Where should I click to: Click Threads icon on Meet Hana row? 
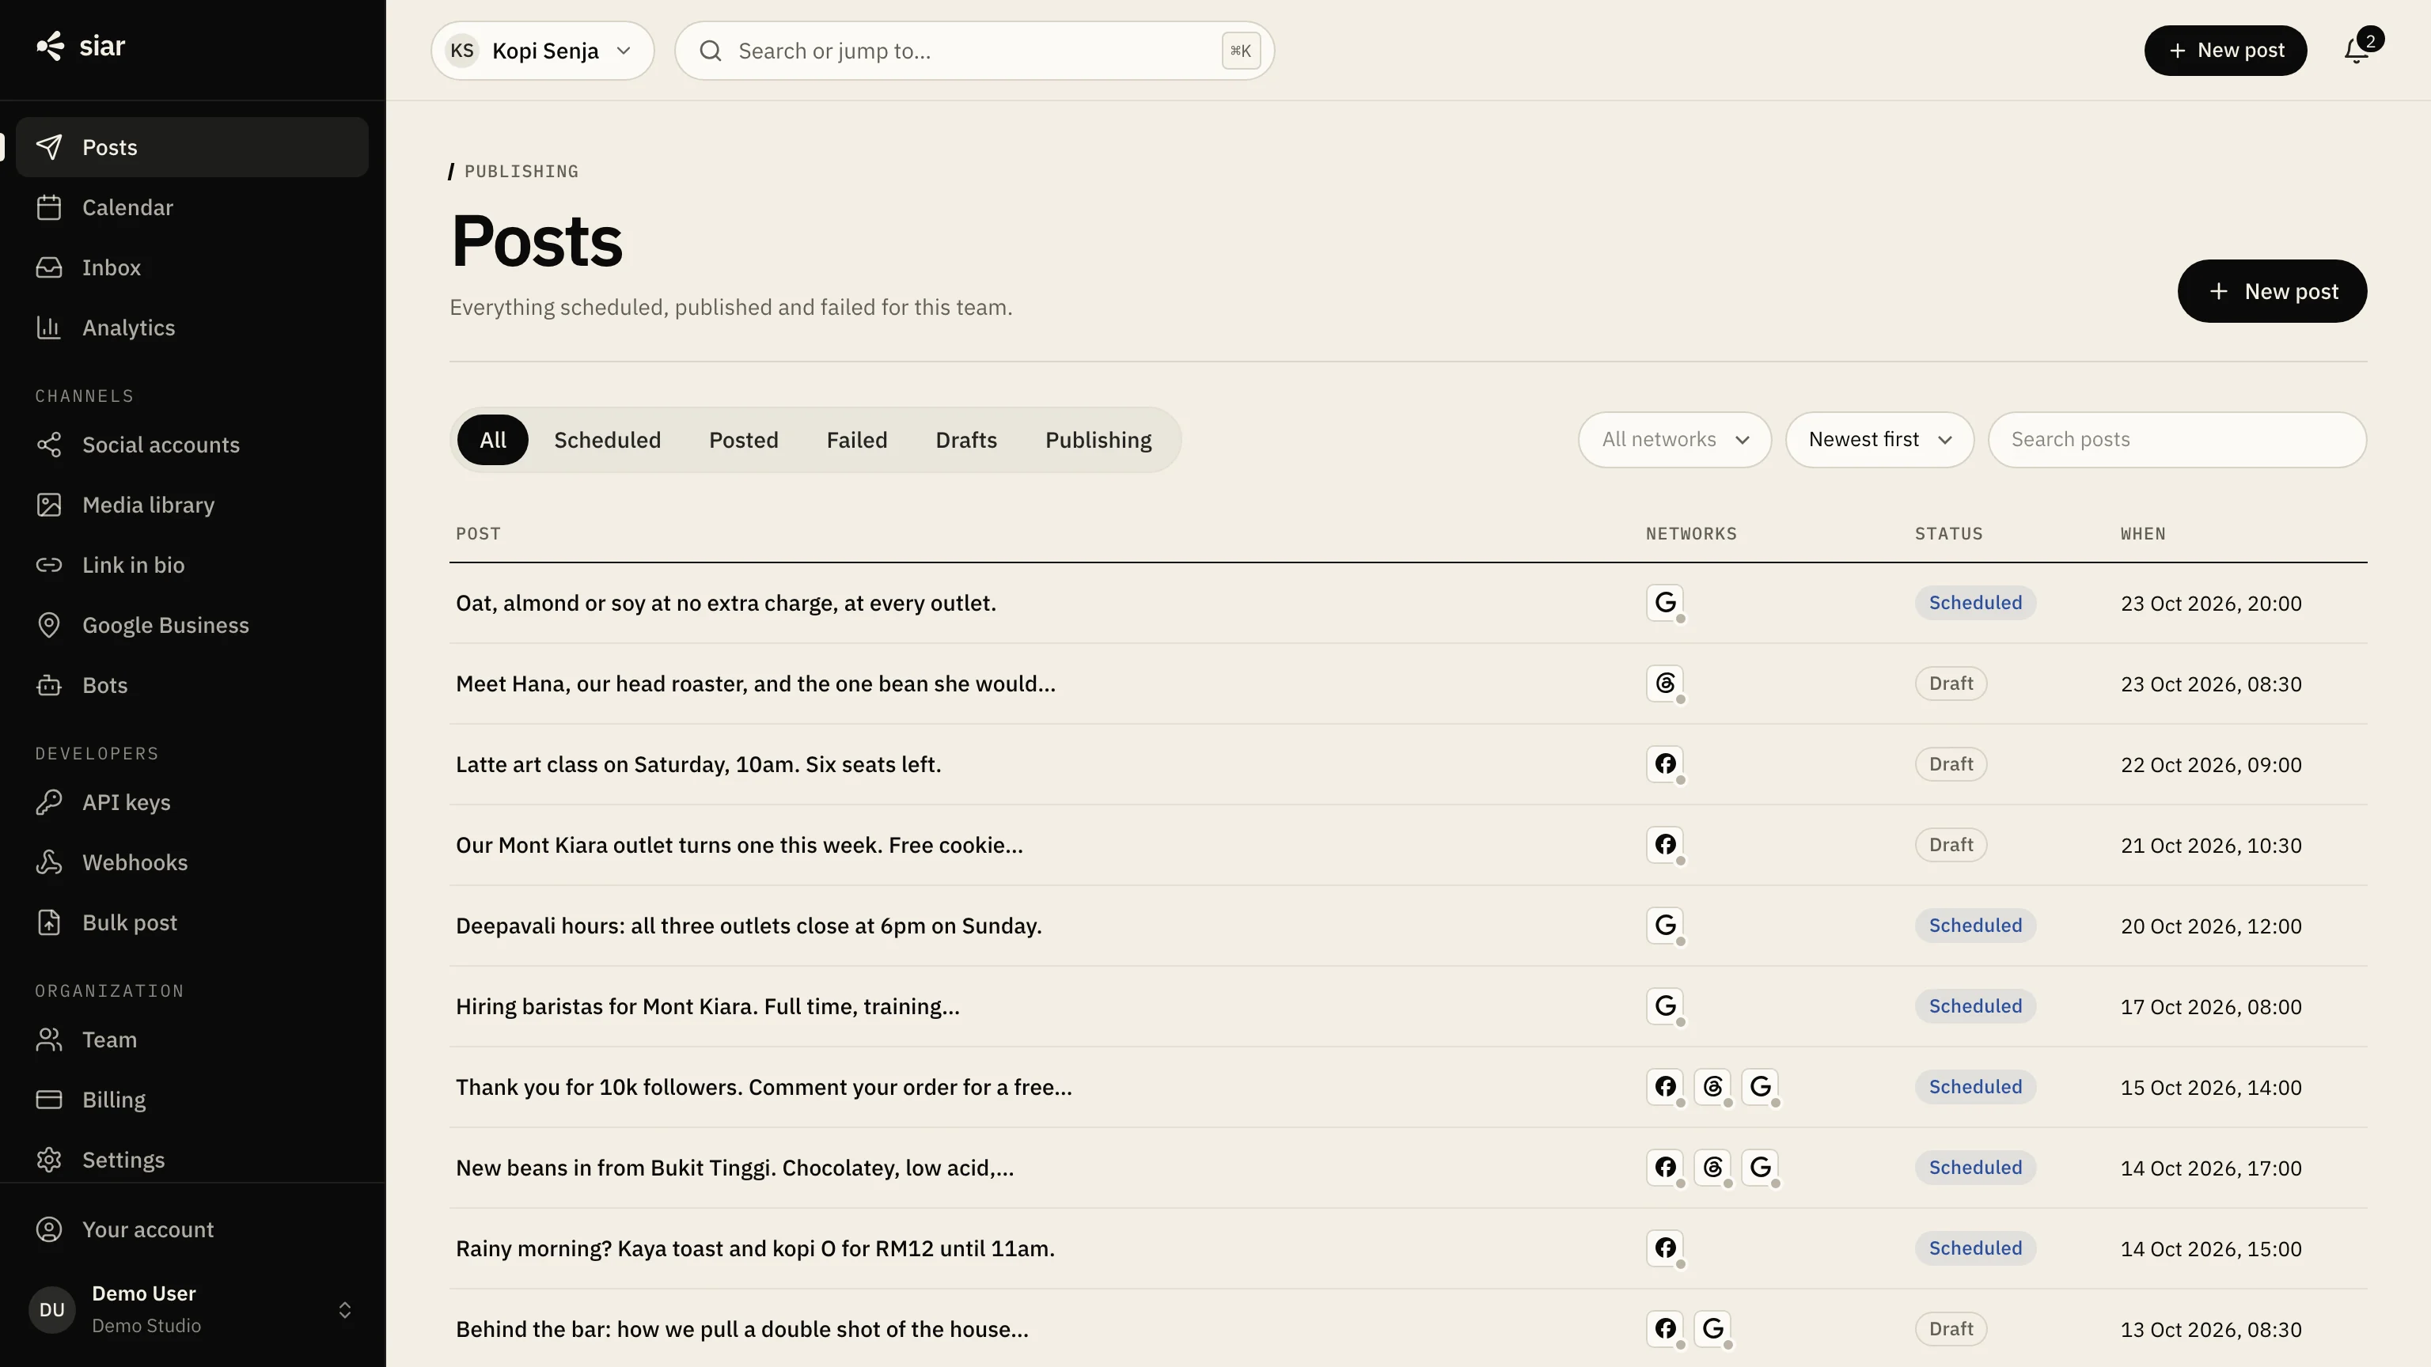click(1666, 683)
